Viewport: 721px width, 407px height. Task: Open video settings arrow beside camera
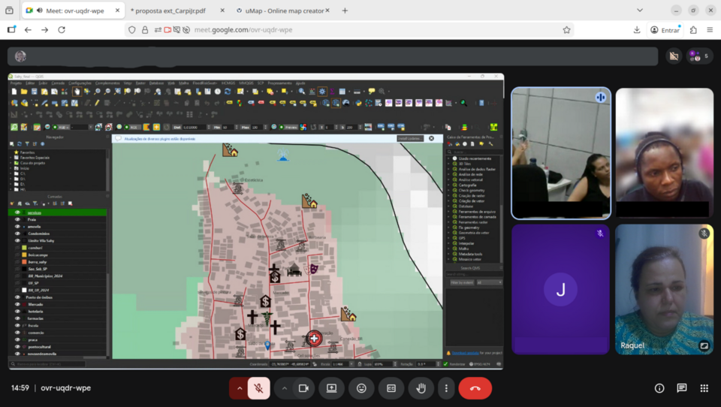click(x=284, y=388)
